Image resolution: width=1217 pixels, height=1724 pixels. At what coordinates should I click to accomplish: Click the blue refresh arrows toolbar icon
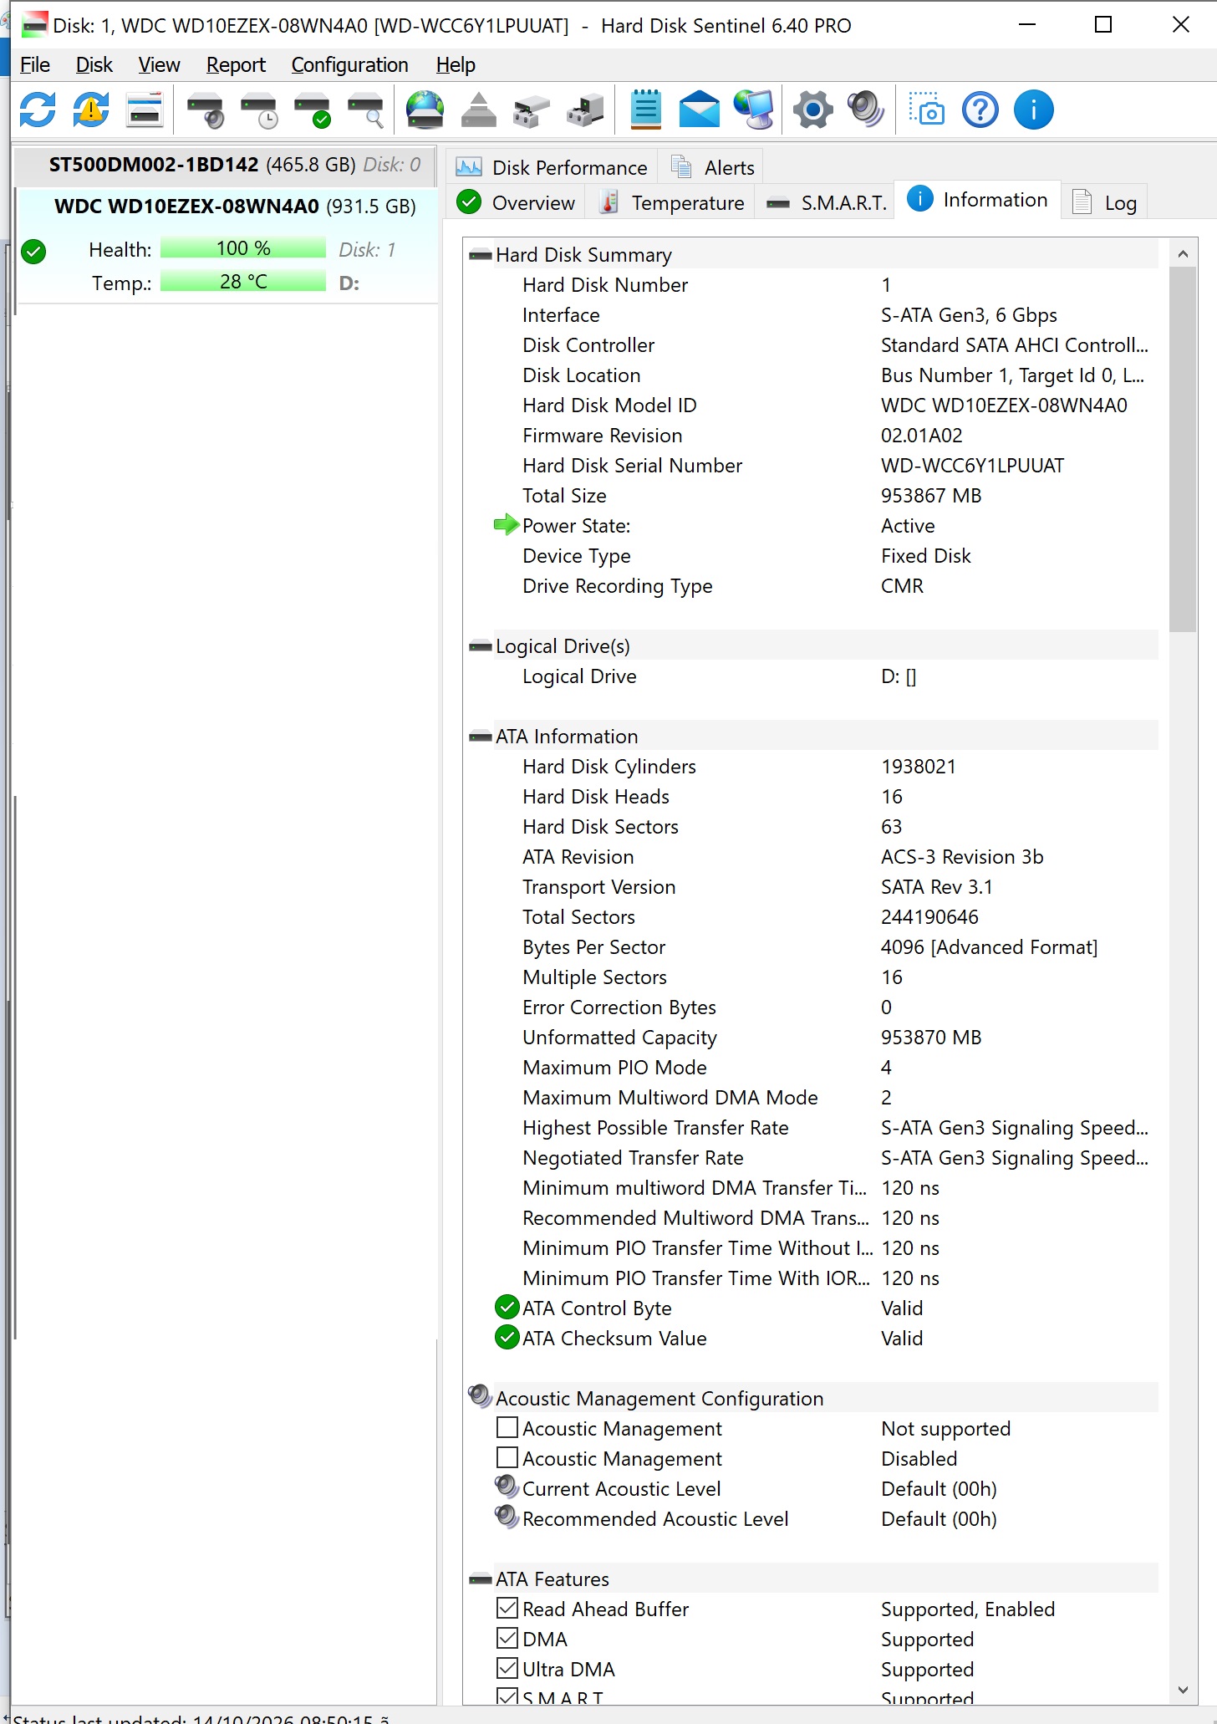pos(38,110)
